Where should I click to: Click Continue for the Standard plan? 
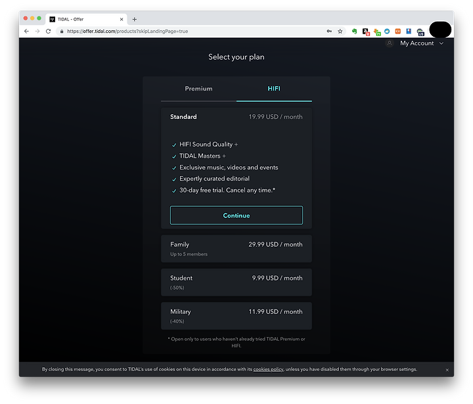236,215
